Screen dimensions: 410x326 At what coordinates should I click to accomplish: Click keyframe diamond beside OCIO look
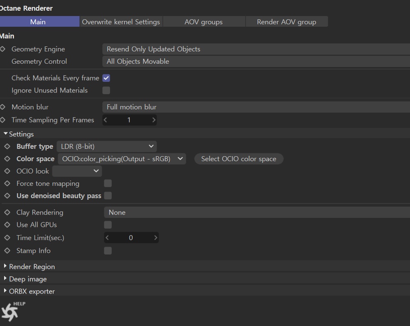click(x=7, y=171)
